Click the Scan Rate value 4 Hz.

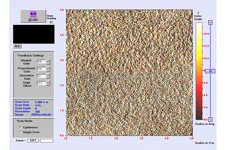coord(38,105)
